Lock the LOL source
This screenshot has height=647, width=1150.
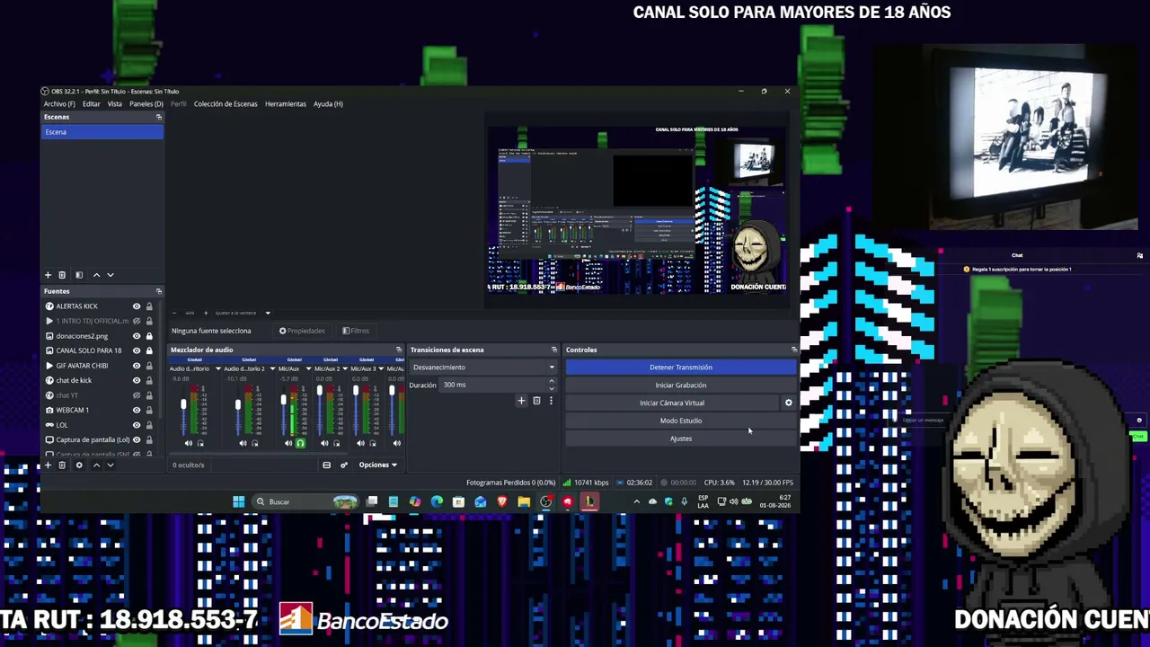pyautogui.click(x=149, y=425)
